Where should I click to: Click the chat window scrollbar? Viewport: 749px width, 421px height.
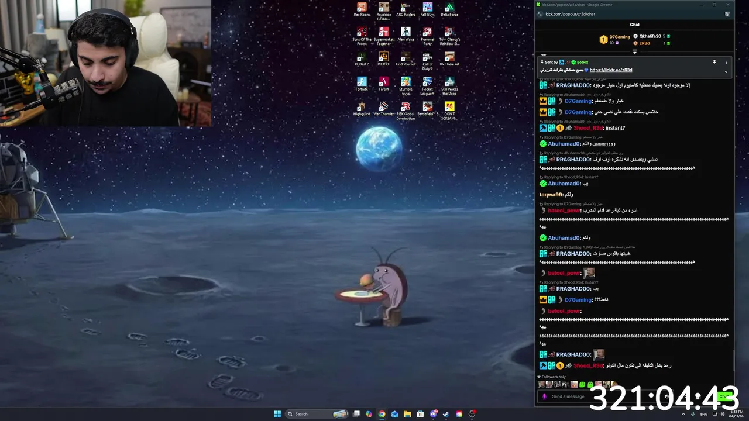(x=733, y=360)
